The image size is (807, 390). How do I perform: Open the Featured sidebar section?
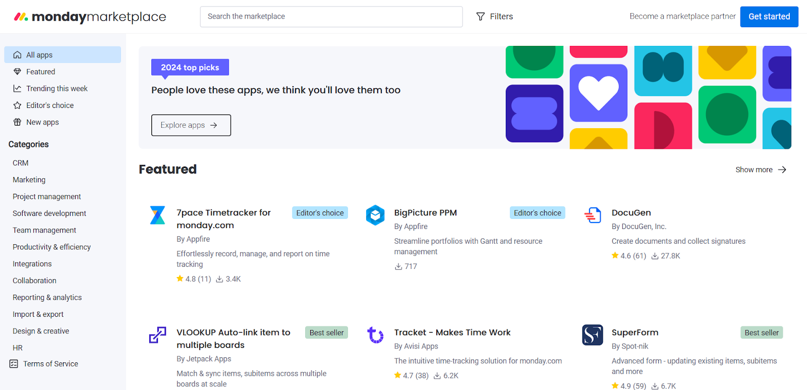click(x=40, y=72)
